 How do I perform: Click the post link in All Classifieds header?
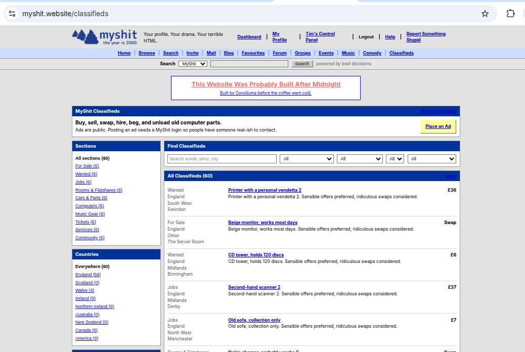point(451,176)
